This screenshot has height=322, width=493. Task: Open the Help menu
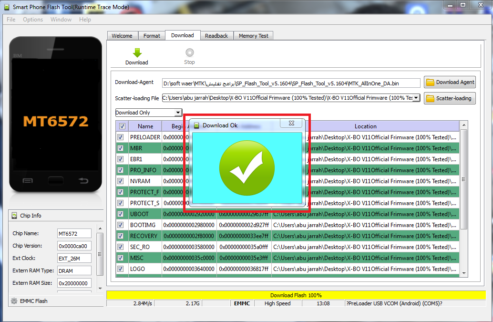click(85, 20)
